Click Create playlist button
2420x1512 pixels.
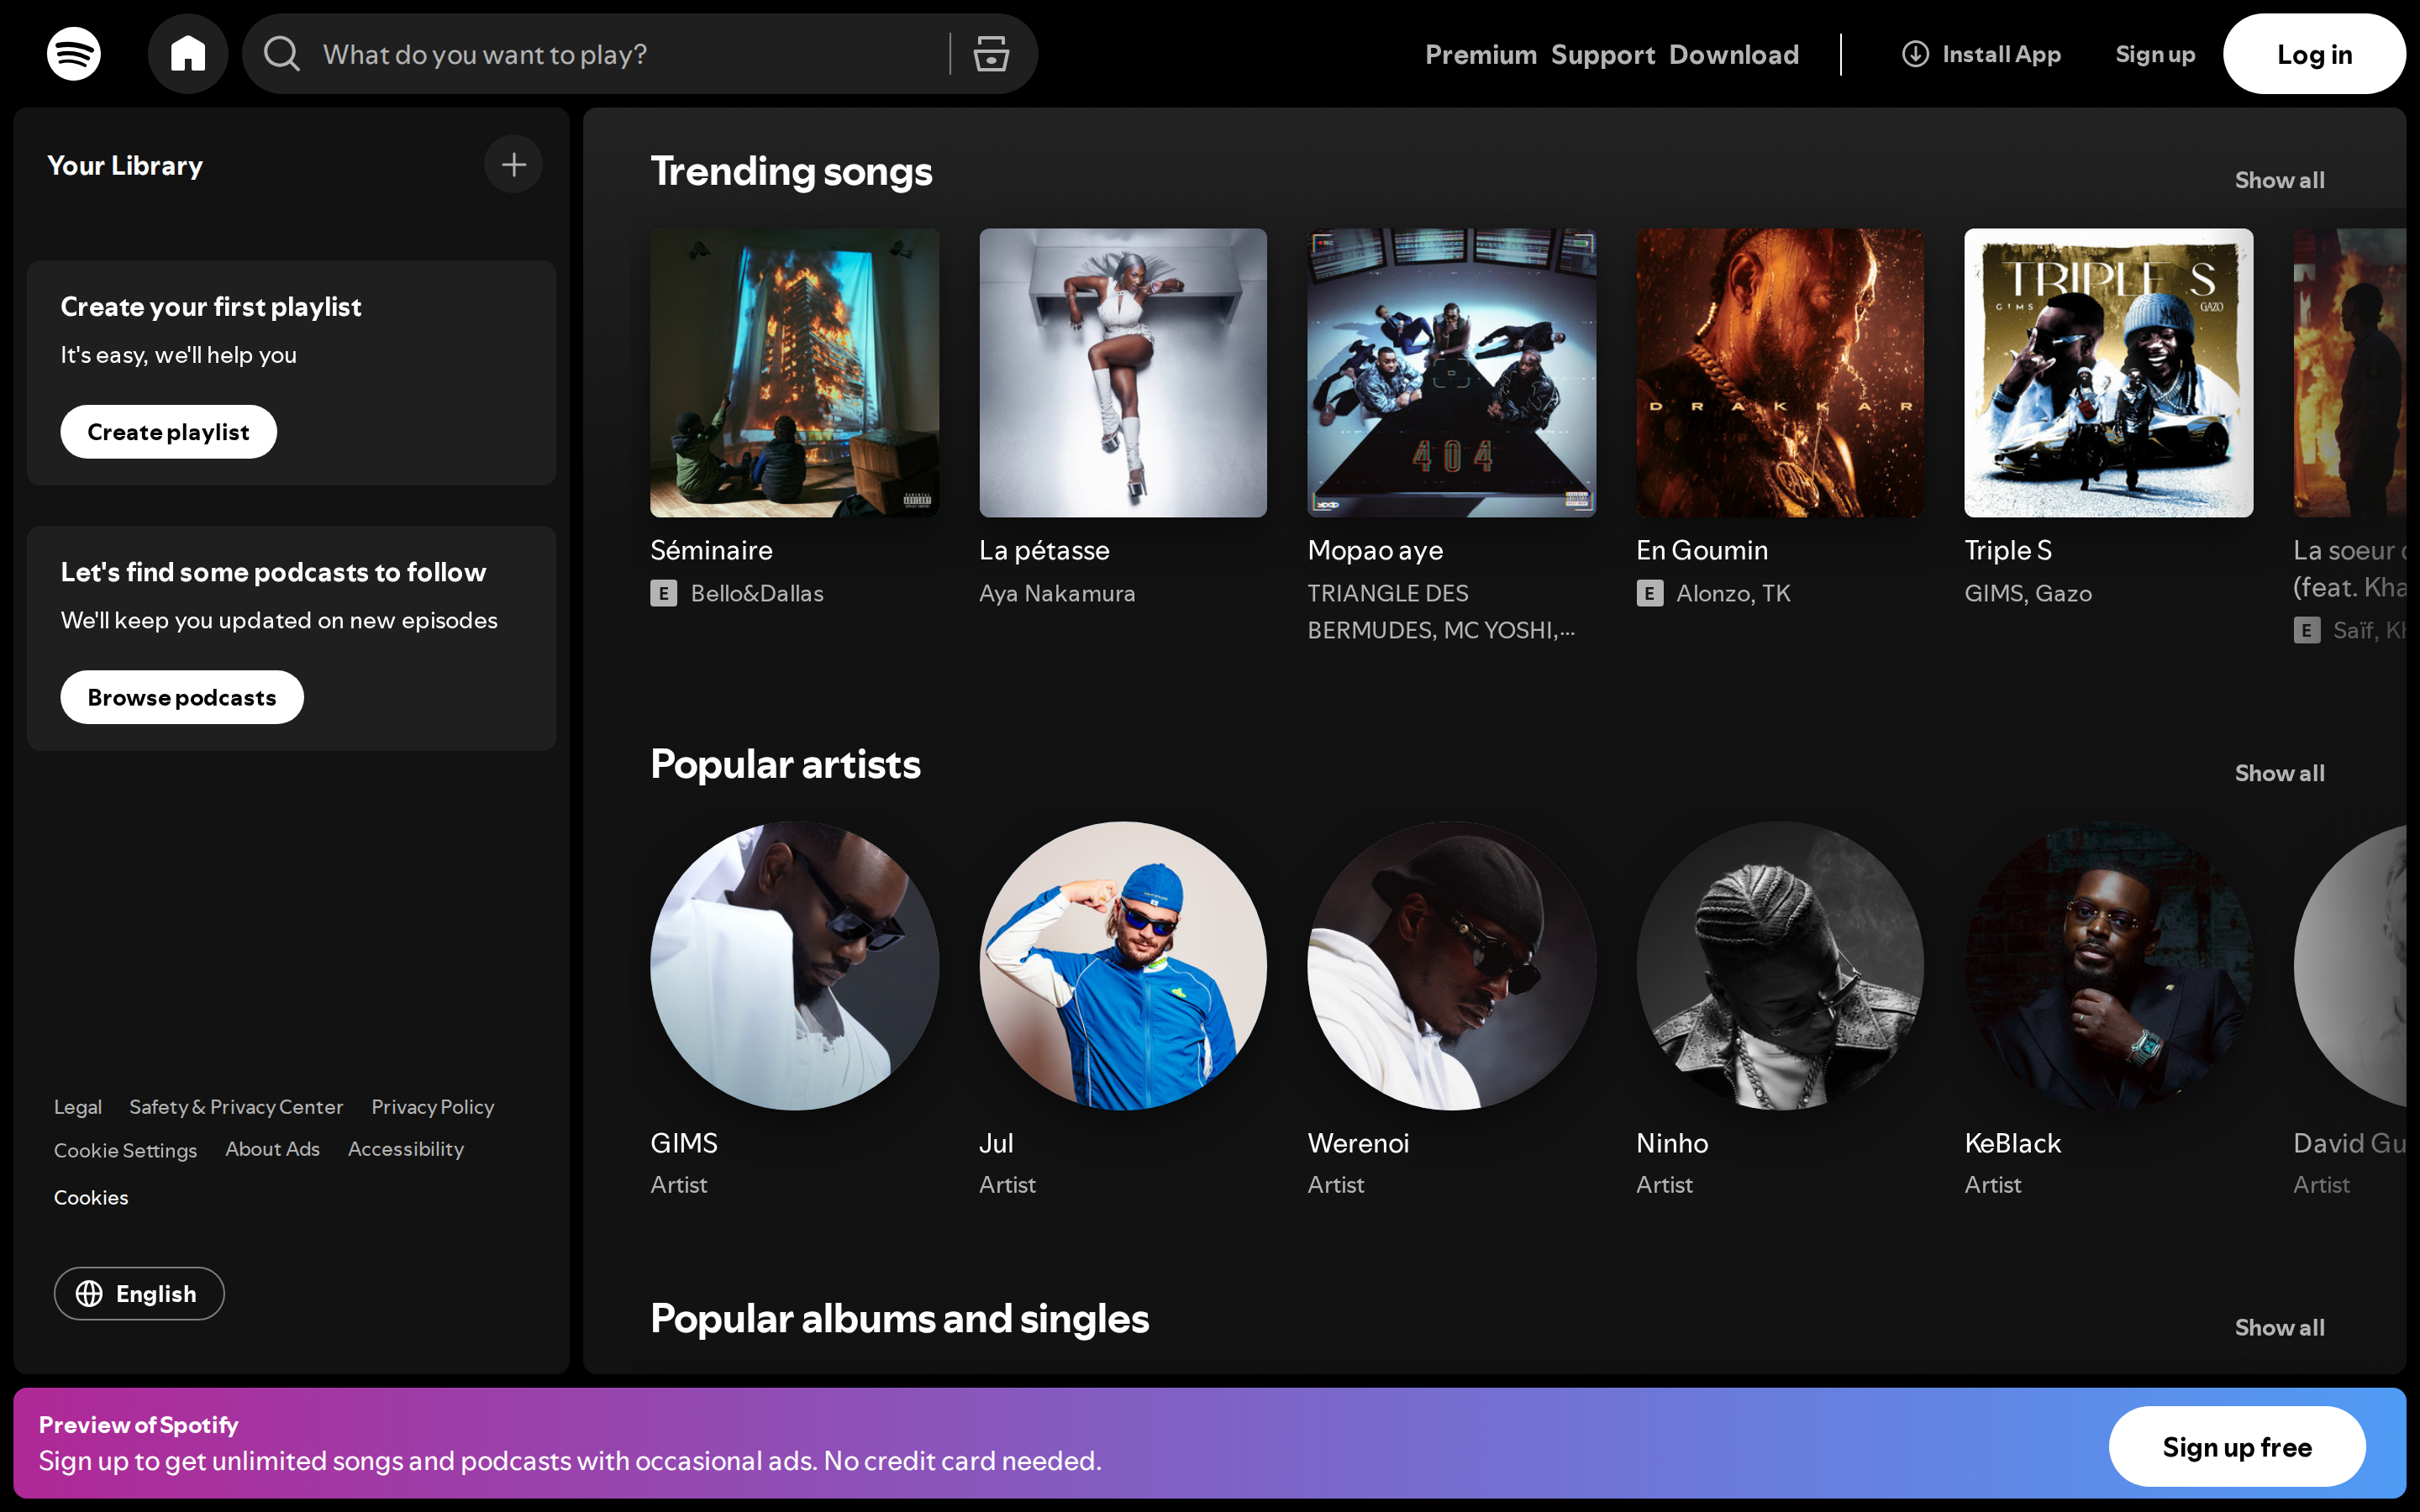point(168,432)
